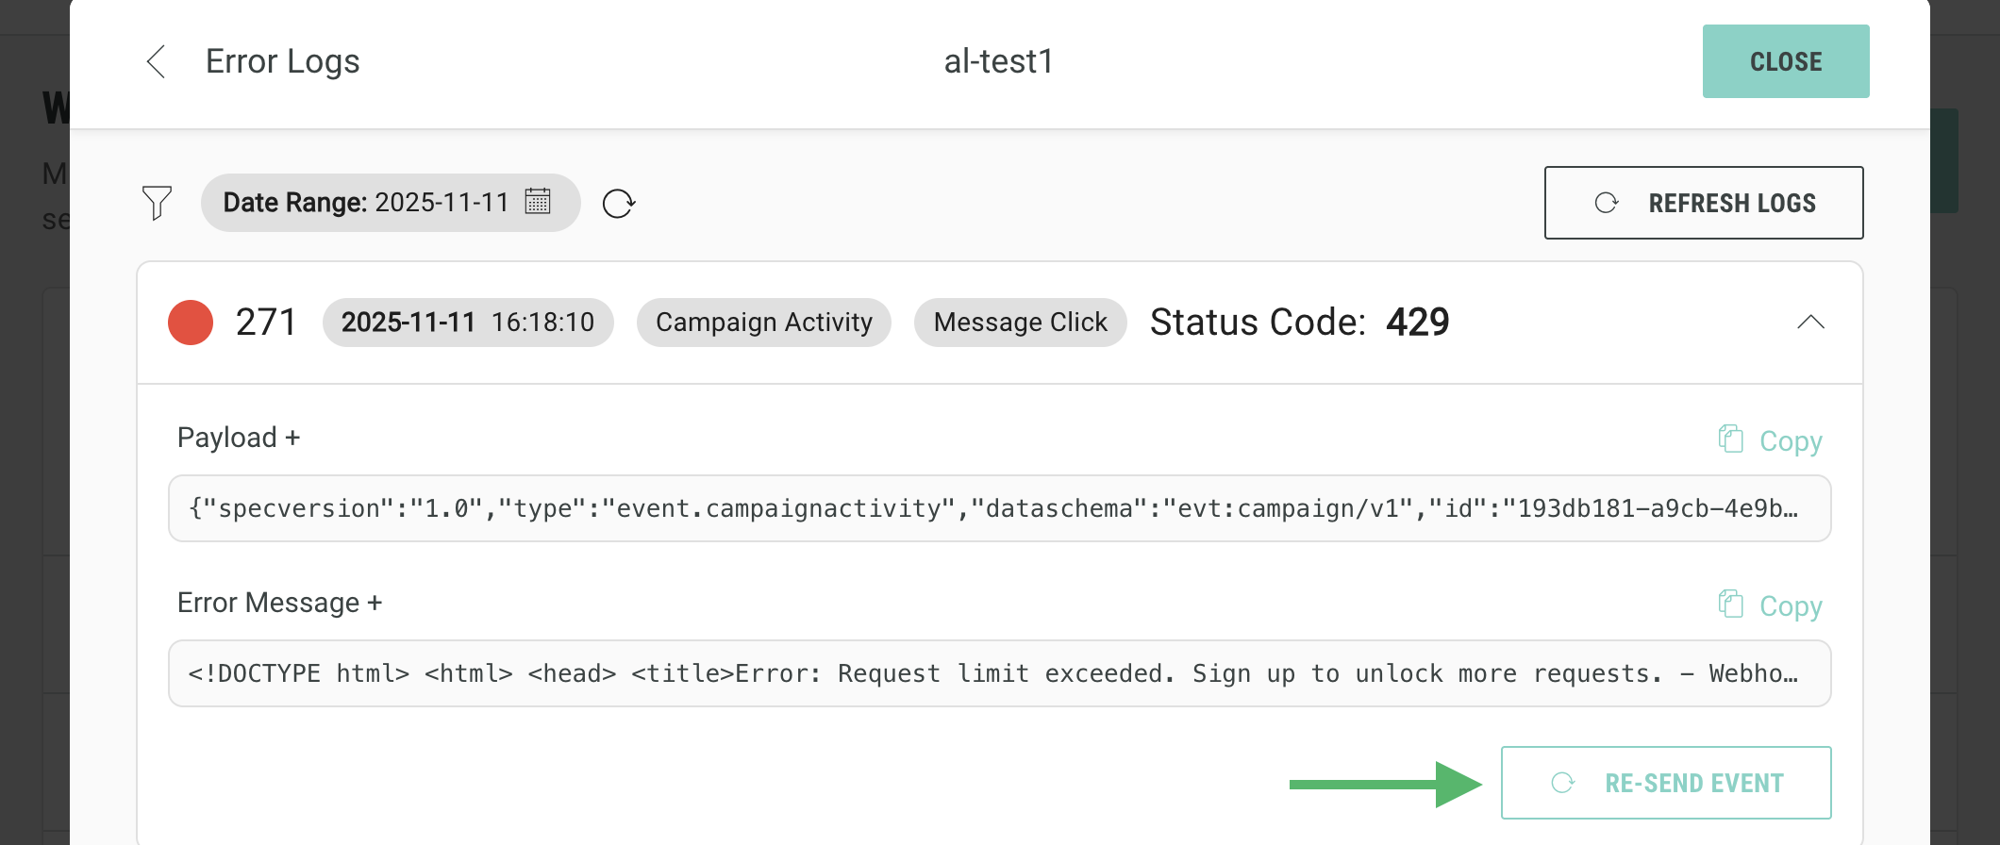Go back using the arrow beside Error Logs
The image size is (2000, 845).
point(157,62)
